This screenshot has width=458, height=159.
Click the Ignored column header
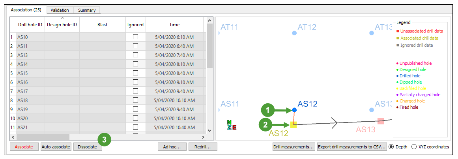pyautogui.click(x=136, y=25)
